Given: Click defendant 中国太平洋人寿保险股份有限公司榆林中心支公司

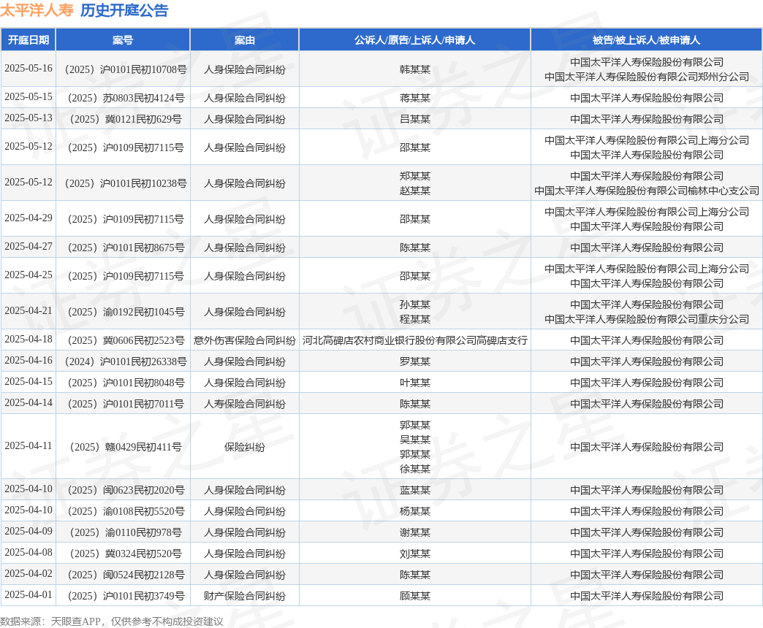Looking at the screenshot, I should [646, 191].
